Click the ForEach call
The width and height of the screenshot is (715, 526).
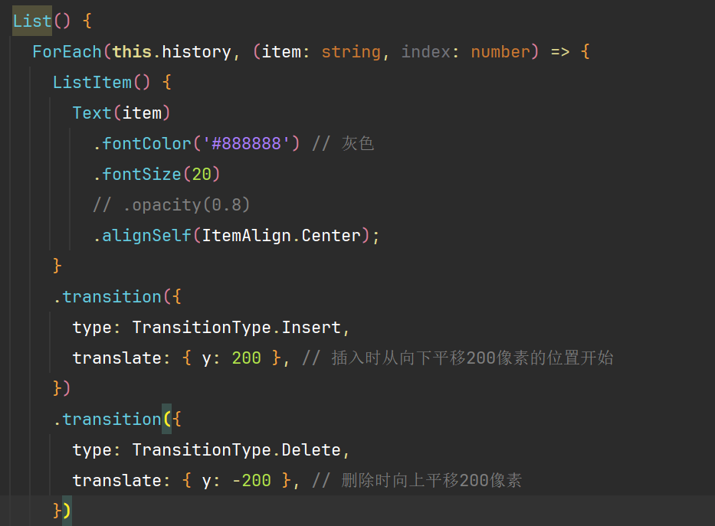[67, 52]
